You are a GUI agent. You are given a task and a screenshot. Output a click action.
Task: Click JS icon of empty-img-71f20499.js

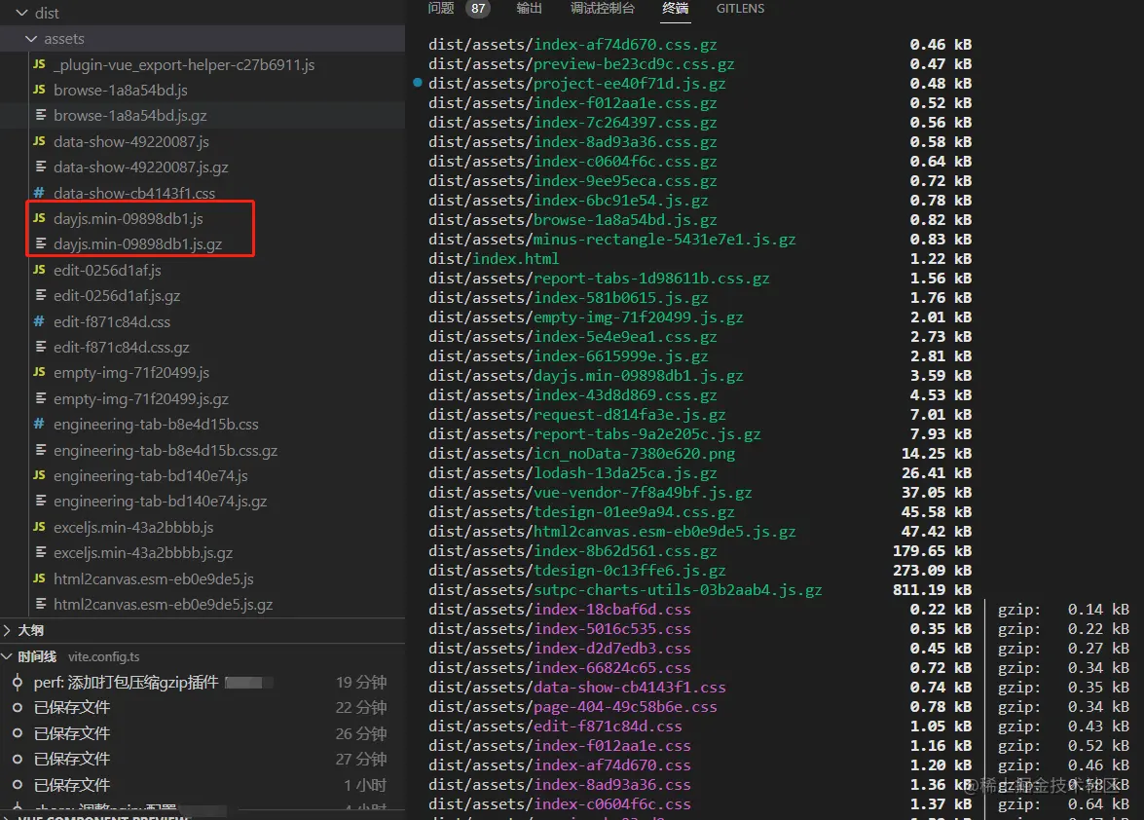click(x=39, y=372)
